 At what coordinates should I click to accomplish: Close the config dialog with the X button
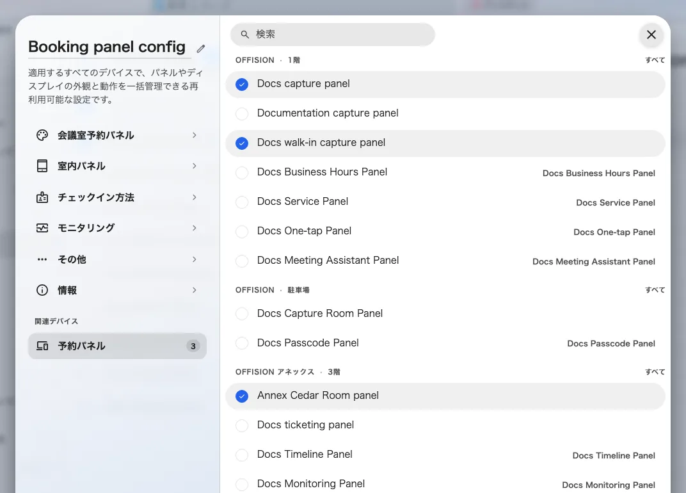(651, 35)
